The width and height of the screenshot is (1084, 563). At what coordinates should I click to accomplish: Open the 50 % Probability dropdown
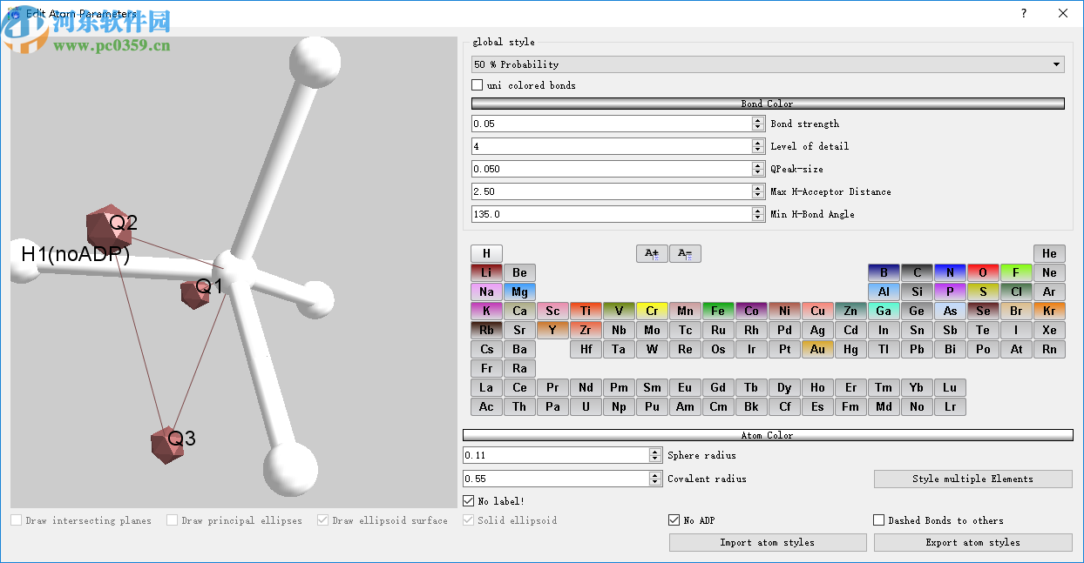tap(768, 64)
